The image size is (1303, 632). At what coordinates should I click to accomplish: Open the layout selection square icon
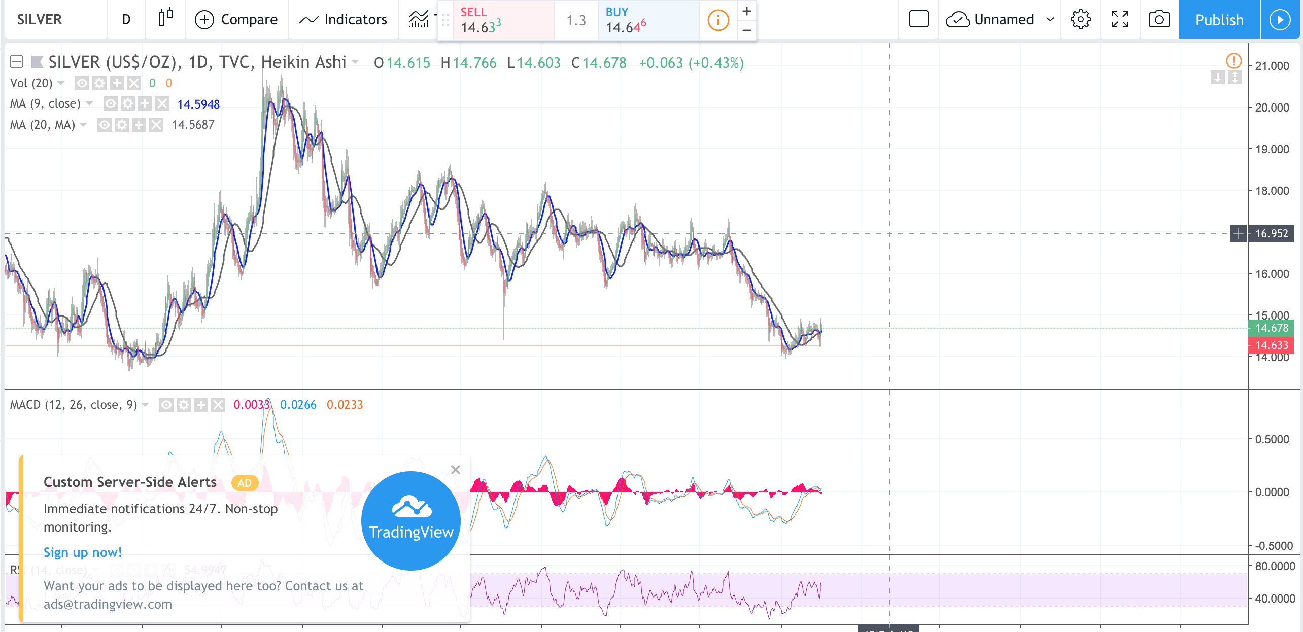tap(918, 20)
